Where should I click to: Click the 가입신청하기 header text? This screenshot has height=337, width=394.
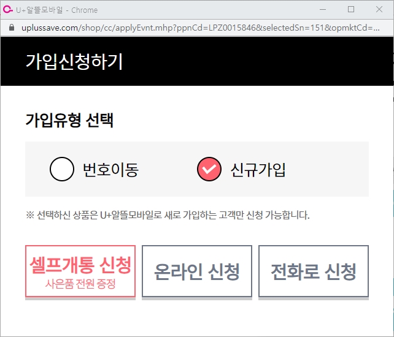coord(74,61)
